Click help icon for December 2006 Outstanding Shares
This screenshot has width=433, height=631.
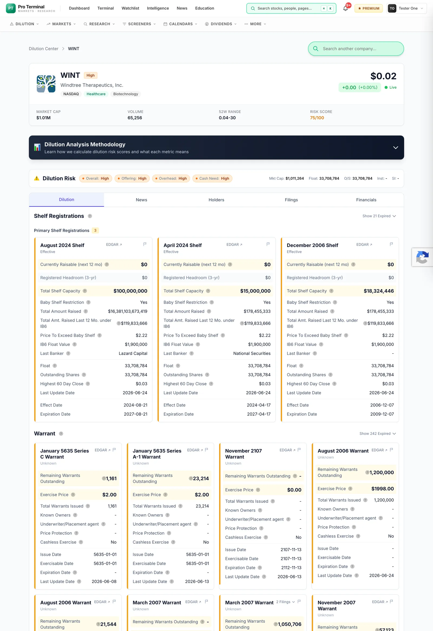coord(330,375)
